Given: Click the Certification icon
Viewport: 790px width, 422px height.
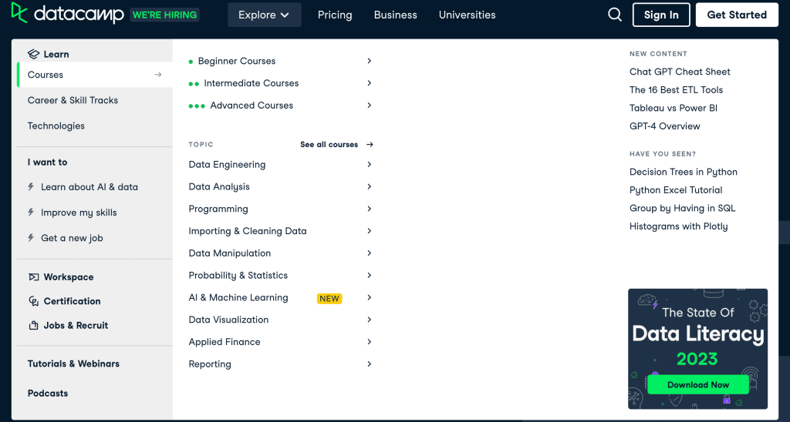Looking at the screenshot, I should coord(34,301).
